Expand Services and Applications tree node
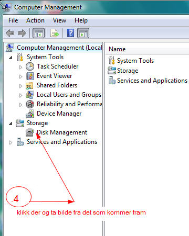 coord(10,142)
